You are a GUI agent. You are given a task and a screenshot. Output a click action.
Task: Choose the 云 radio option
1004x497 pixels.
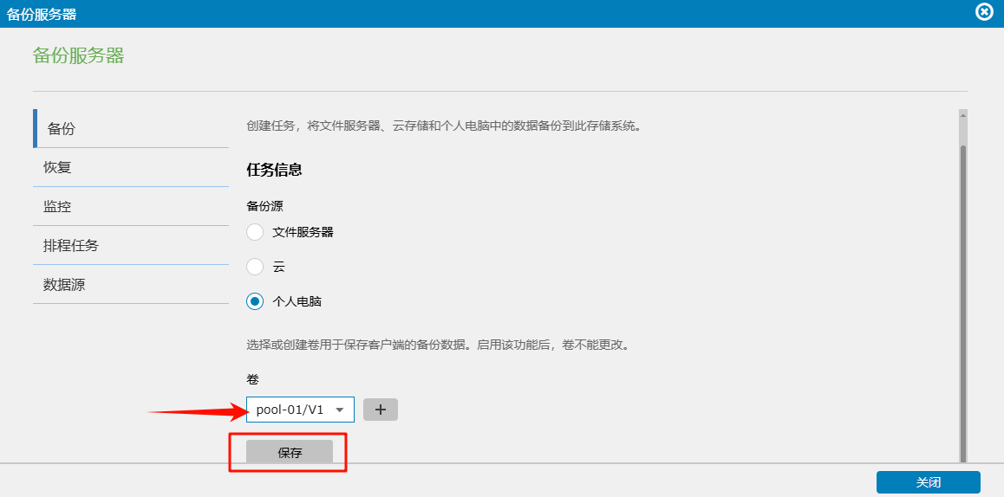[x=255, y=267]
